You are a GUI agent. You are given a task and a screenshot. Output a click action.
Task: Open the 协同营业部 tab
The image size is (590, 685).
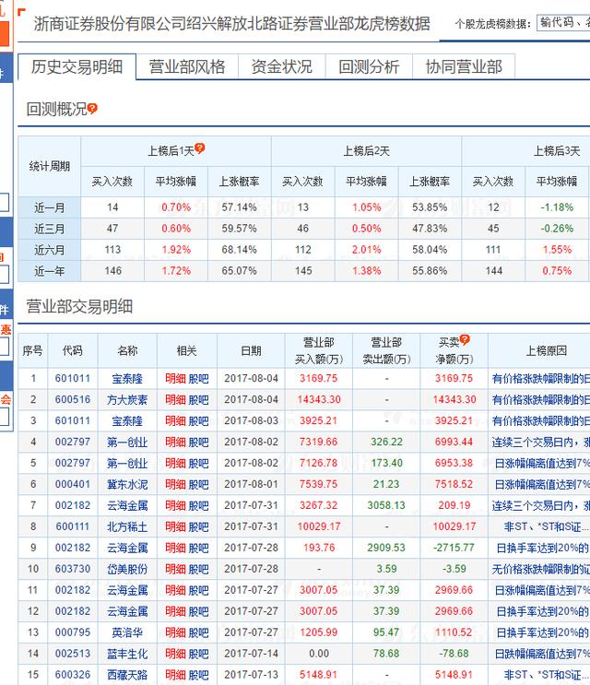(464, 66)
